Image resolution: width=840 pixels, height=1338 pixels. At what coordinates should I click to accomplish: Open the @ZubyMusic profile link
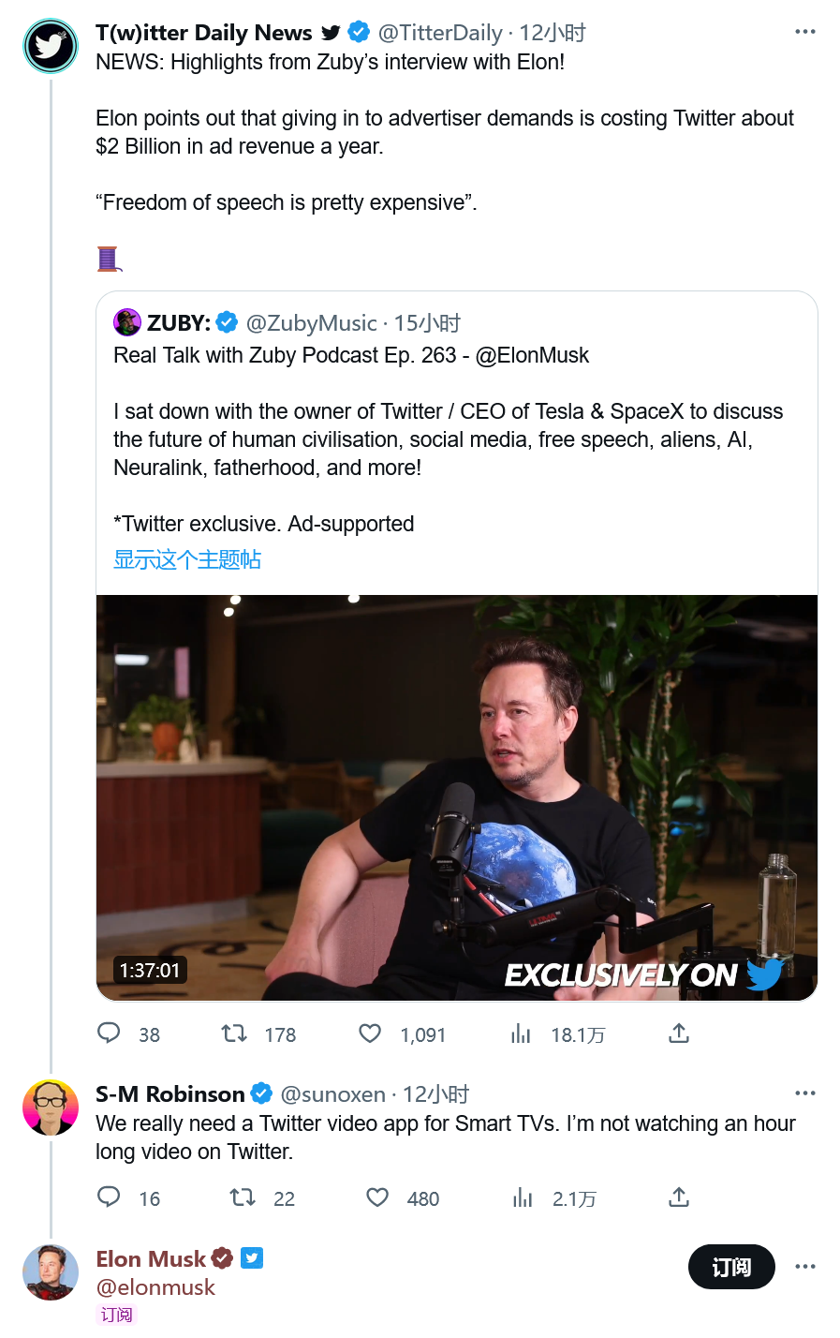tap(311, 323)
